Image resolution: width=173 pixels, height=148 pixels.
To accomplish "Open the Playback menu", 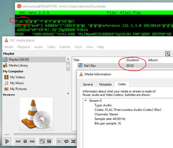I will (x=24, y=47).
